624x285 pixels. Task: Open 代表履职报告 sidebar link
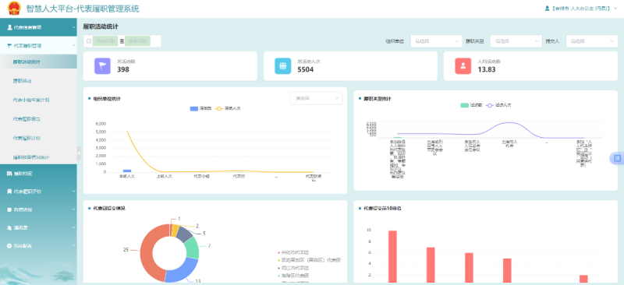pyautogui.click(x=27, y=119)
